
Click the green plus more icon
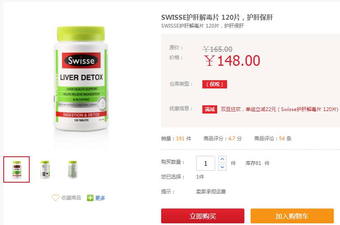pyautogui.click(x=90, y=198)
